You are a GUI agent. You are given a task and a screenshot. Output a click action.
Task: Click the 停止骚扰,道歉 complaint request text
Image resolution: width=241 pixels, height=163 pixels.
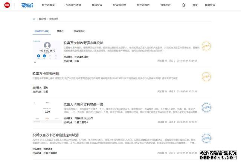click(x=81, y=57)
